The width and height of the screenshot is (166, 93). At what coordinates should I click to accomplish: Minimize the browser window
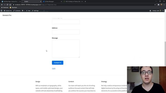coord(156,1)
